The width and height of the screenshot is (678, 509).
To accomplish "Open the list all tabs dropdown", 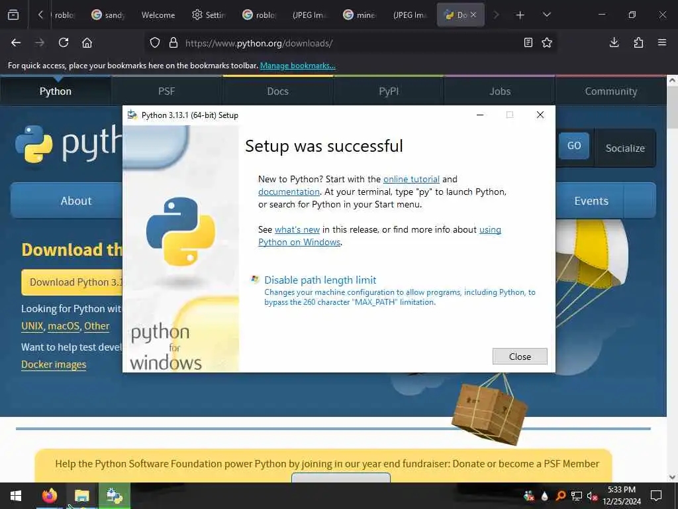I will 546,15.
